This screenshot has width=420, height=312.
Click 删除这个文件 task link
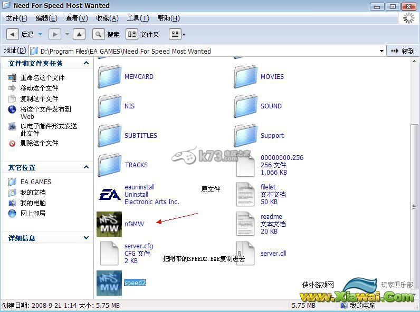click(x=39, y=143)
